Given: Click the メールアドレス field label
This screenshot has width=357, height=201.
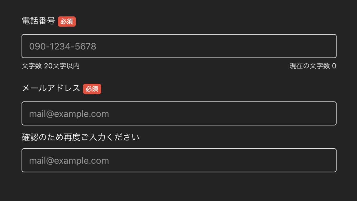Looking at the screenshot, I should (x=51, y=88).
